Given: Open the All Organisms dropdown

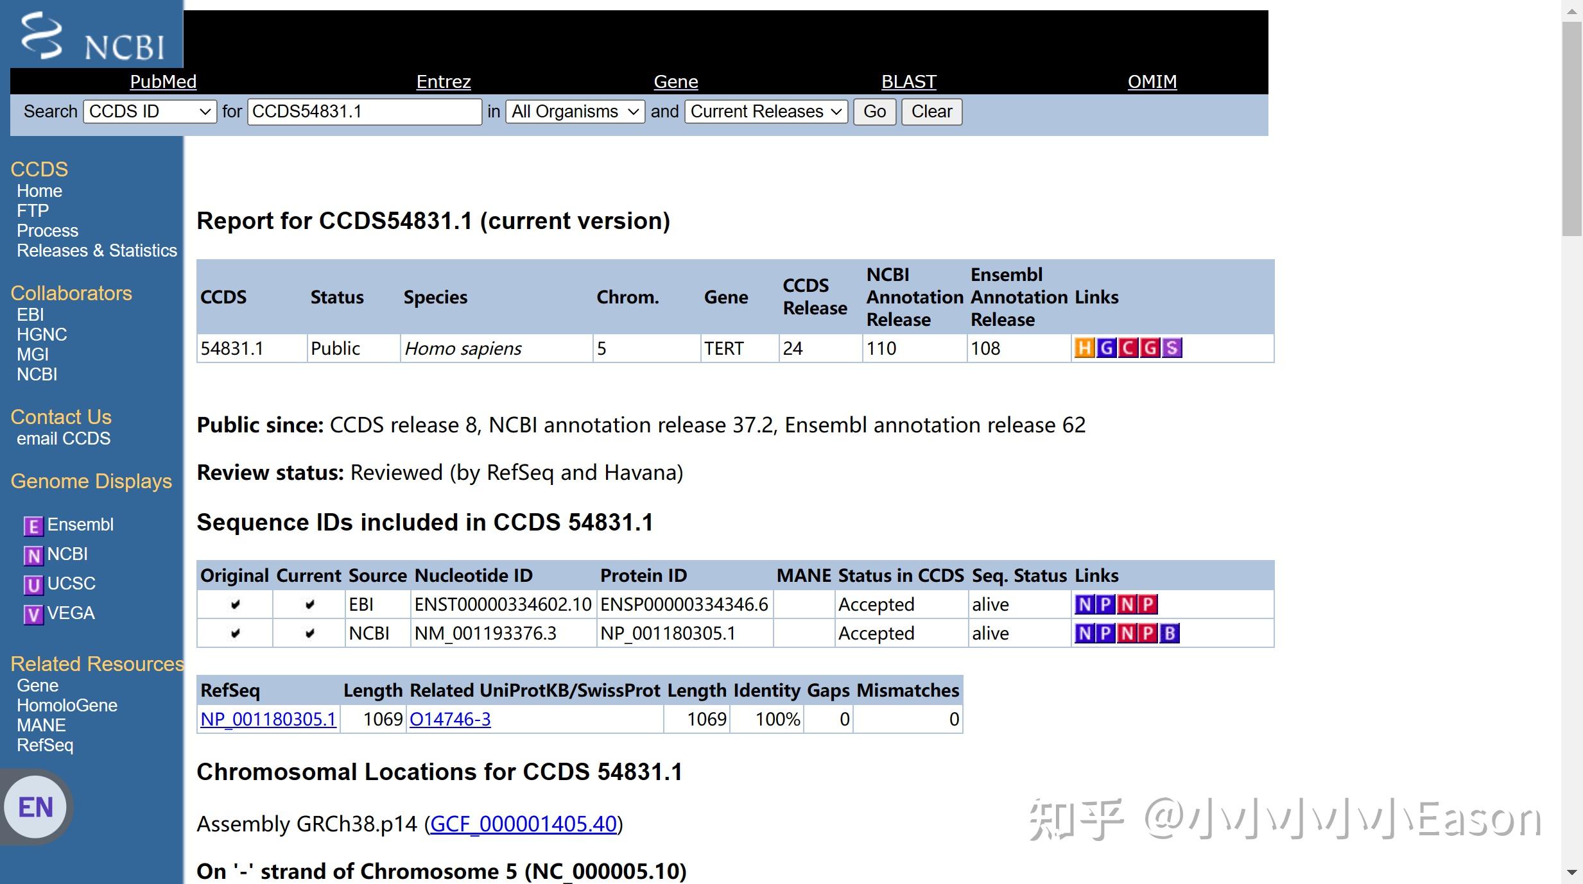Looking at the screenshot, I should pyautogui.click(x=575, y=112).
